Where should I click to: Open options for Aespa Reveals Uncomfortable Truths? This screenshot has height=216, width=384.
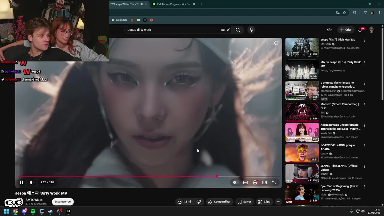pyautogui.click(x=364, y=125)
